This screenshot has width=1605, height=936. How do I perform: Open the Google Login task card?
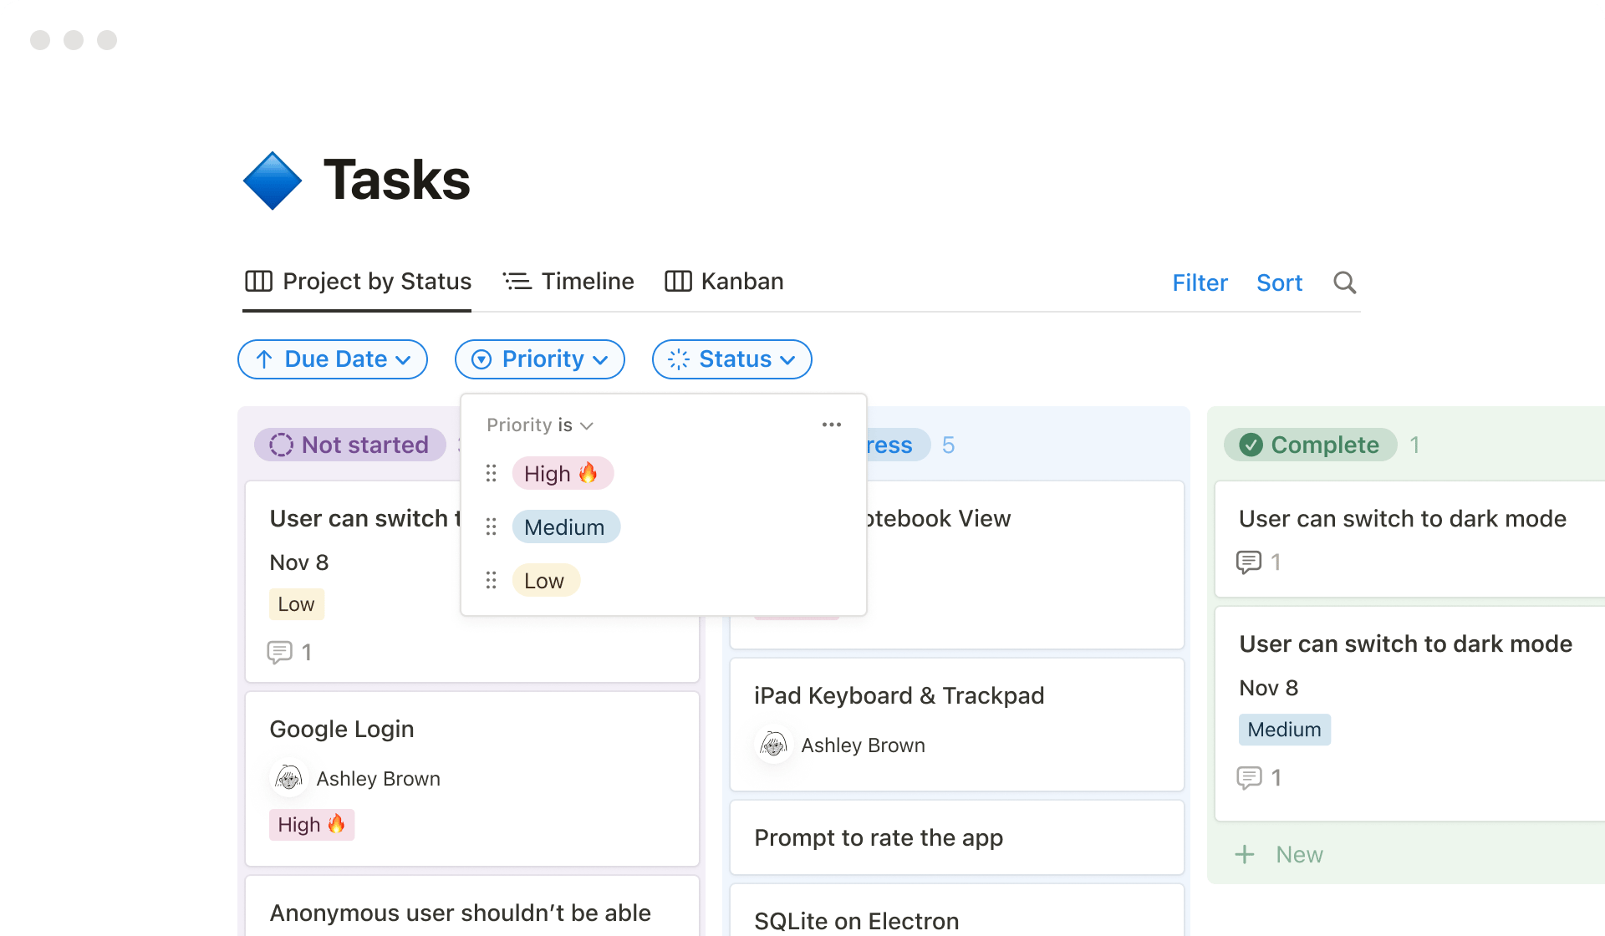342,728
